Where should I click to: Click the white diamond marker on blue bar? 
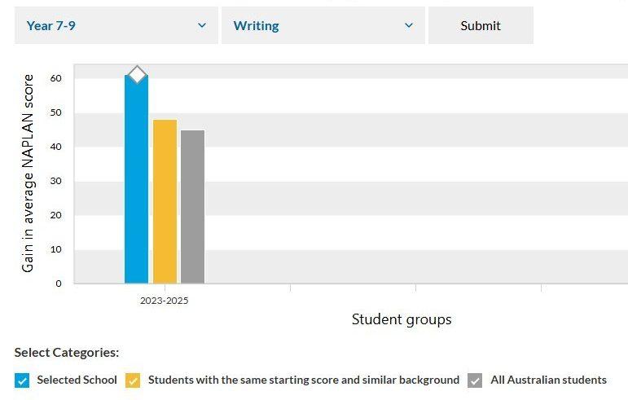click(138, 74)
